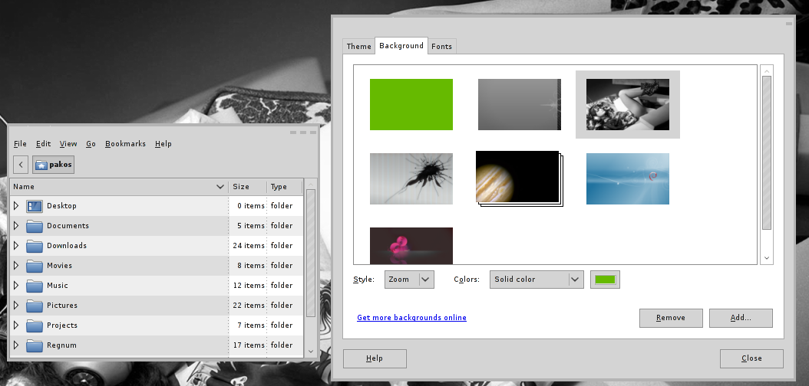Switch to the Theme tab
The width and height of the screenshot is (809, 386).
coord(358,46)
